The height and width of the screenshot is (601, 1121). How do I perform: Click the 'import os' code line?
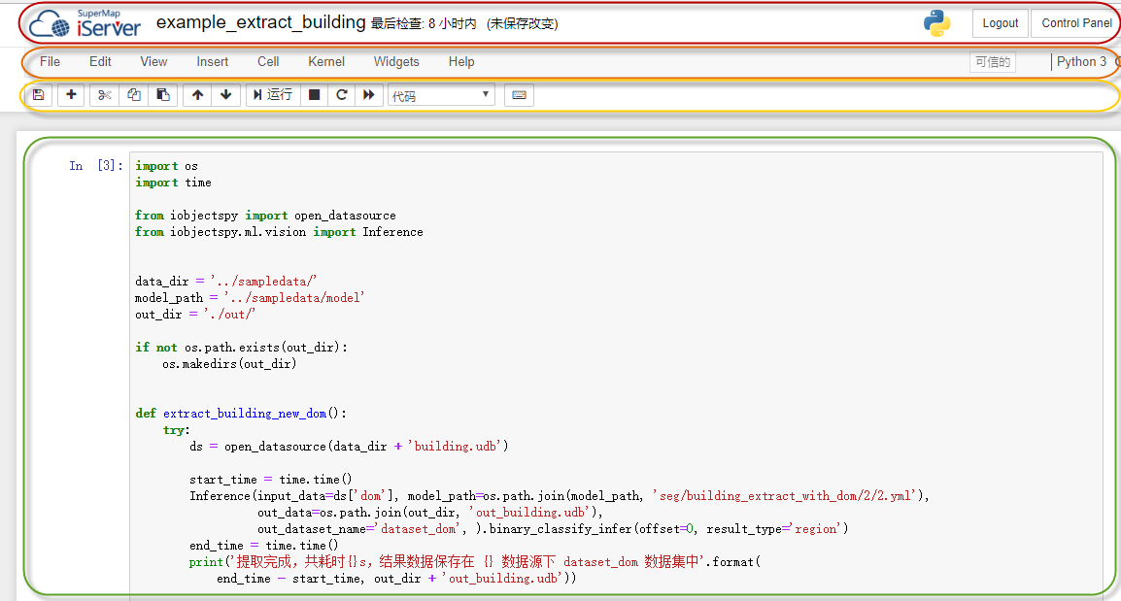pos(166,166)
